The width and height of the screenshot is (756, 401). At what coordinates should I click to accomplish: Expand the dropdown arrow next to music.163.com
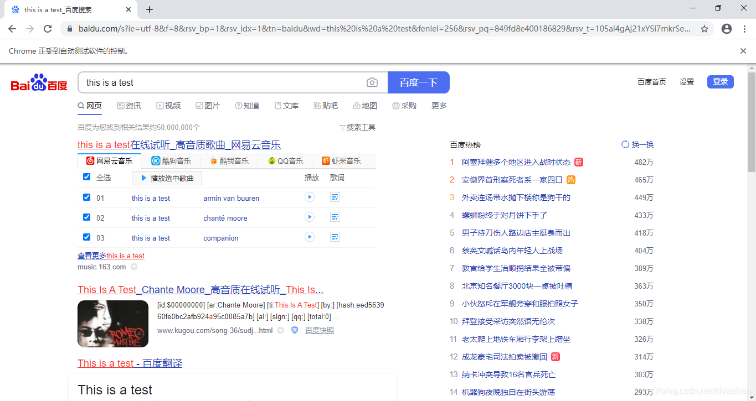(x=134, y=267)
